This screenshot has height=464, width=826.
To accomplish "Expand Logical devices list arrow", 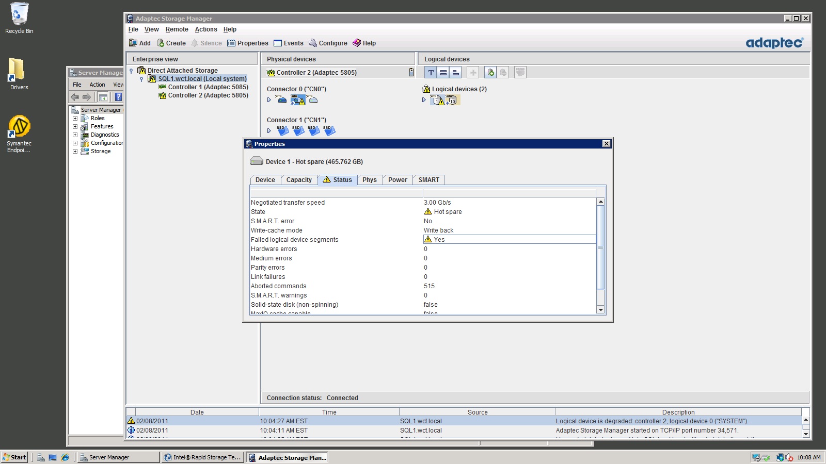I will pyautogui.click(x=424, y=100).
